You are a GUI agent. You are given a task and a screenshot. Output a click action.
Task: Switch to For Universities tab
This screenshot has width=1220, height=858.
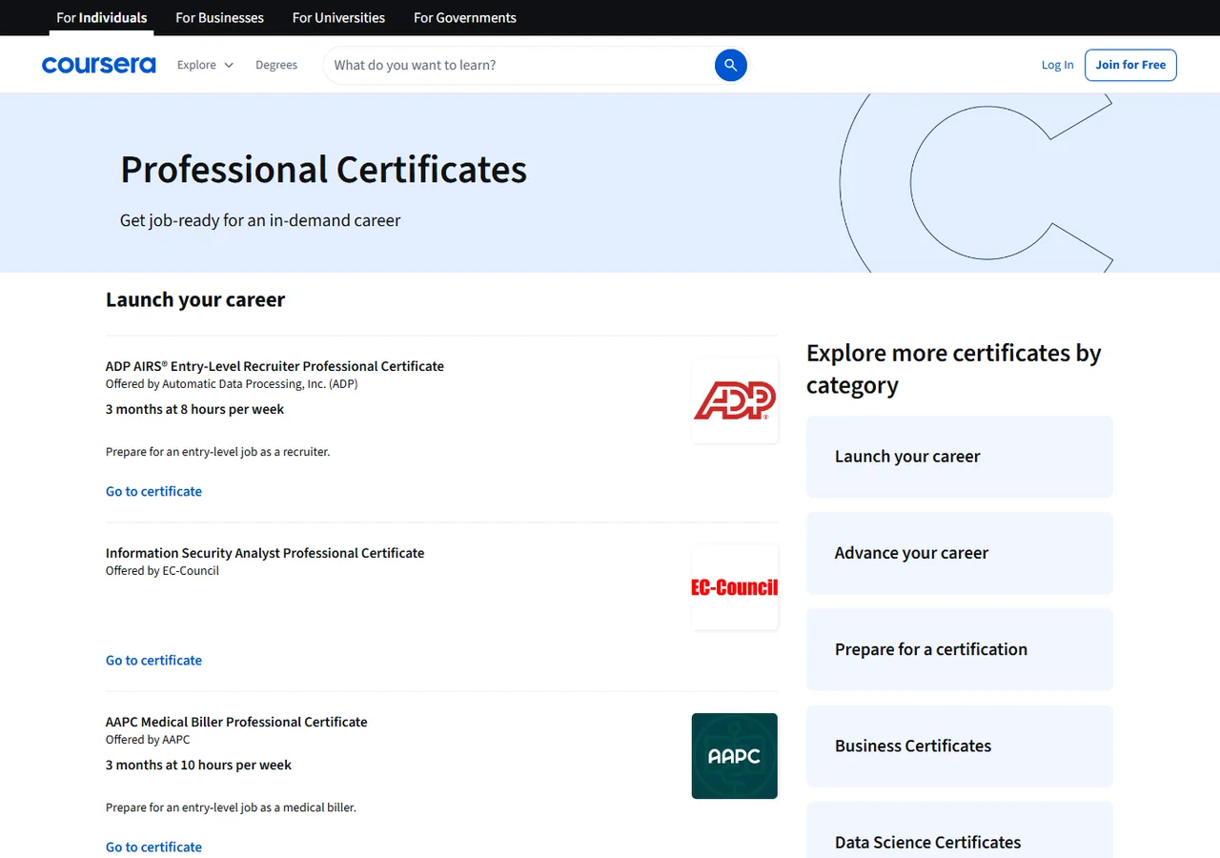tap(338, 17)
